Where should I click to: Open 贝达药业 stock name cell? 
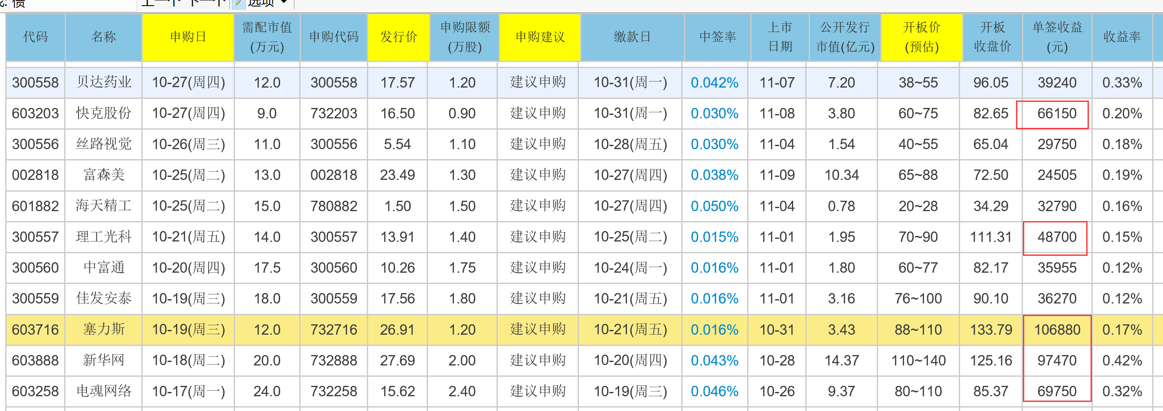(x=104, y=82)
